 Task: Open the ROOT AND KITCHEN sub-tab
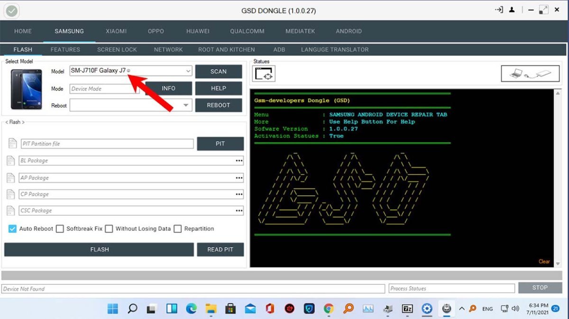(x=227, y=49)
